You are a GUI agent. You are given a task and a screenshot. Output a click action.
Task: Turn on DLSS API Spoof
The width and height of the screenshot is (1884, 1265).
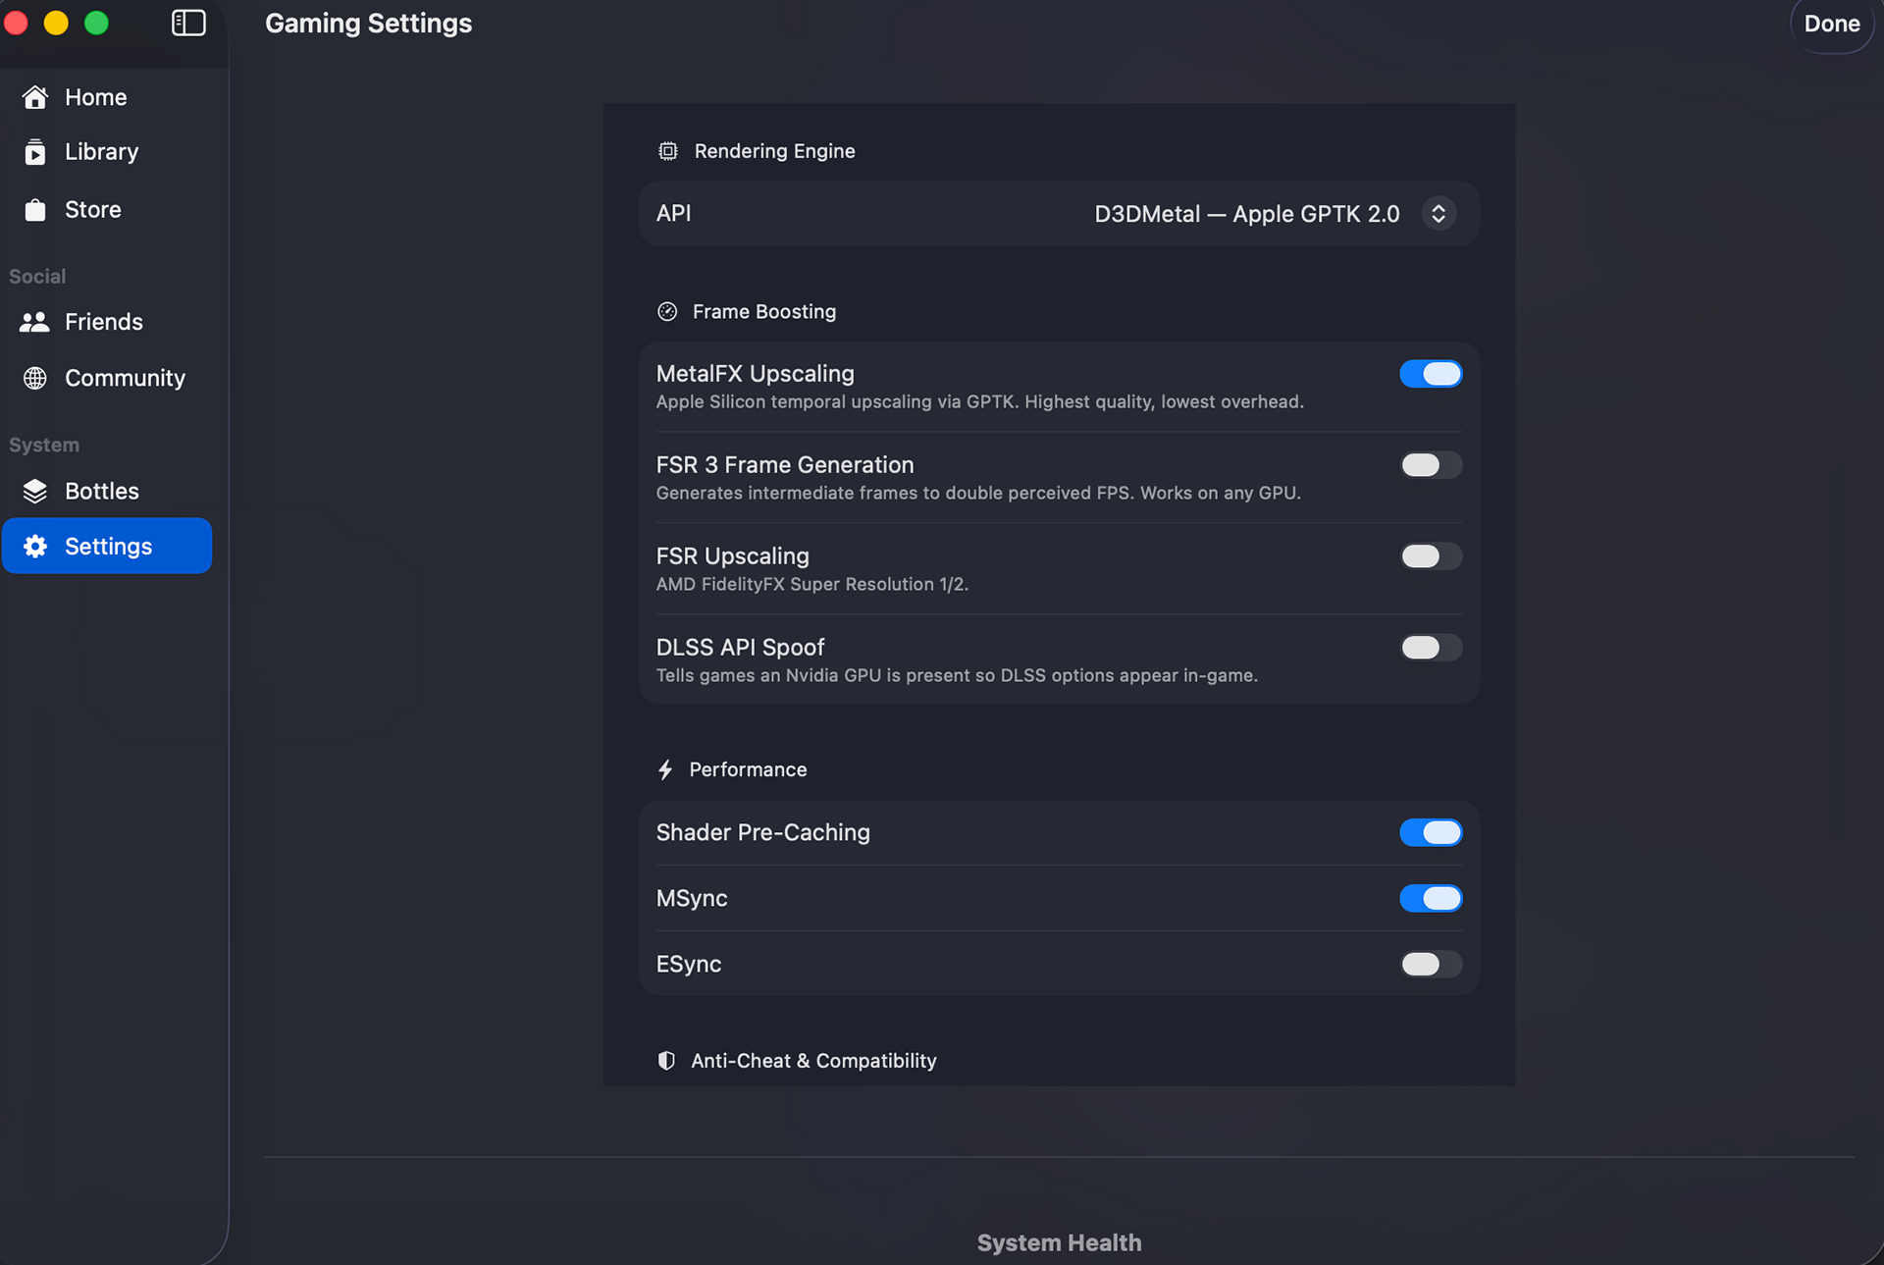click(1430, 648)
